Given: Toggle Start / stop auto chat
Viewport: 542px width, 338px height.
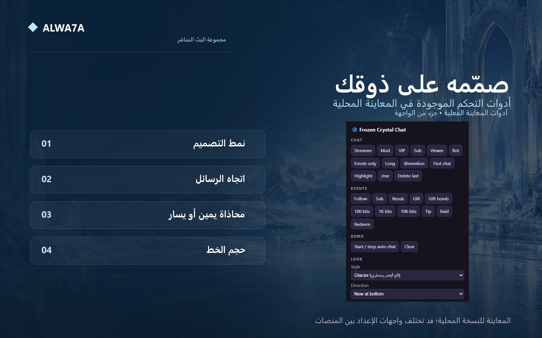Looking at the screenshot, I should pos(375,246).
